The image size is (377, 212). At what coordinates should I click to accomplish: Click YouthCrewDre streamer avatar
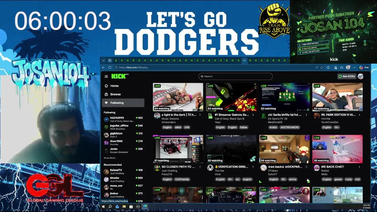[316, 116]
